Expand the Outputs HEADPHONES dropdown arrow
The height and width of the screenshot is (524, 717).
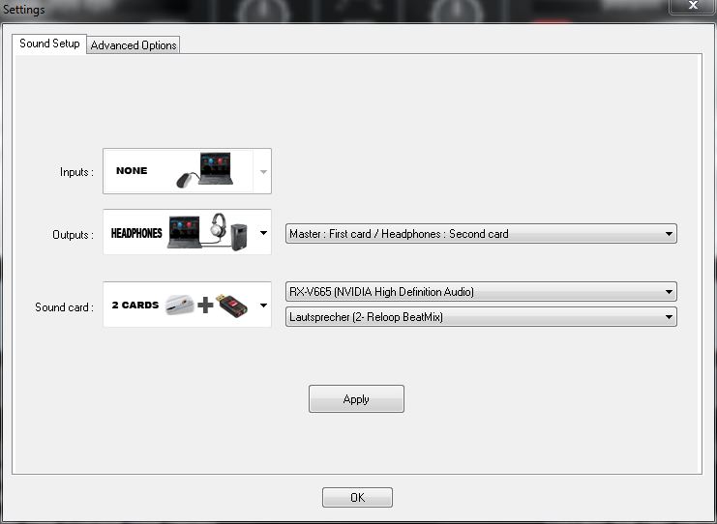tap(263, 233)
